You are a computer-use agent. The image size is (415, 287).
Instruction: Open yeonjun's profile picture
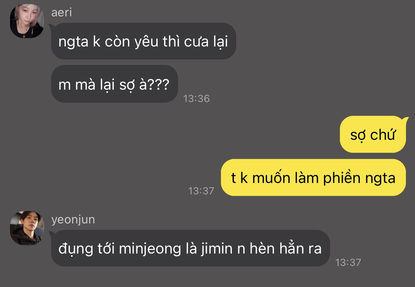[x=27, y=228]
